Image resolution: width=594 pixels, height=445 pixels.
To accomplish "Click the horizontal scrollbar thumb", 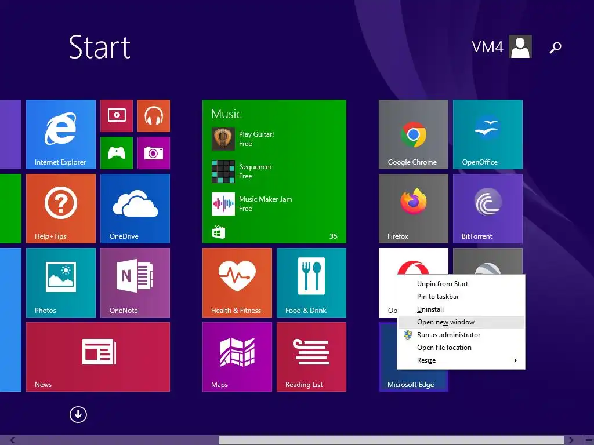I will [391, 440].
